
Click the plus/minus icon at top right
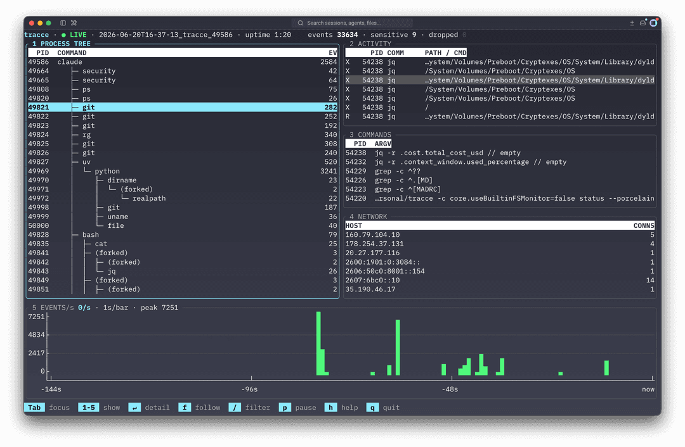632,23
